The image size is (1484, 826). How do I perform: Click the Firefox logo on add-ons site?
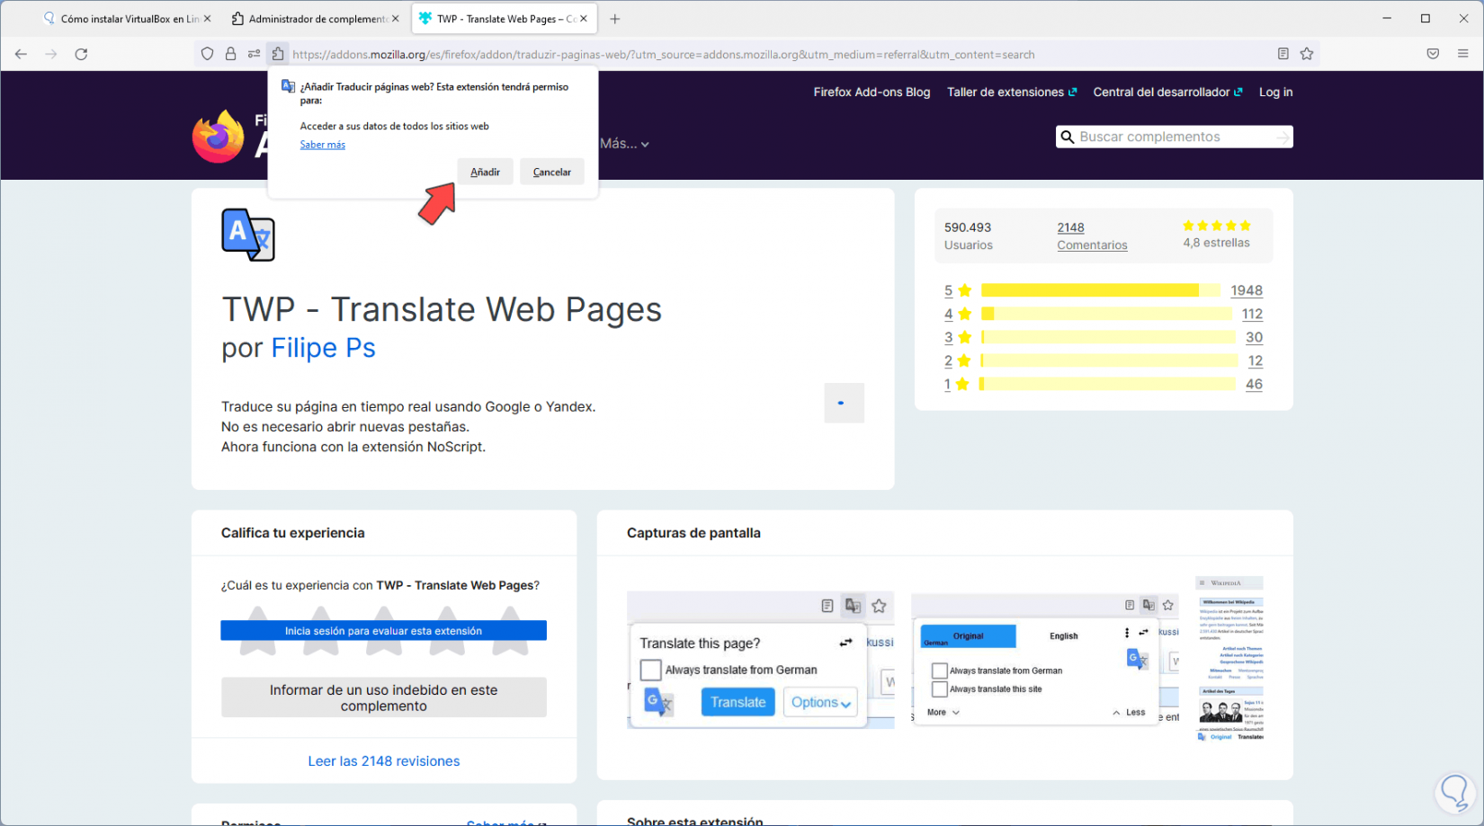218,137
